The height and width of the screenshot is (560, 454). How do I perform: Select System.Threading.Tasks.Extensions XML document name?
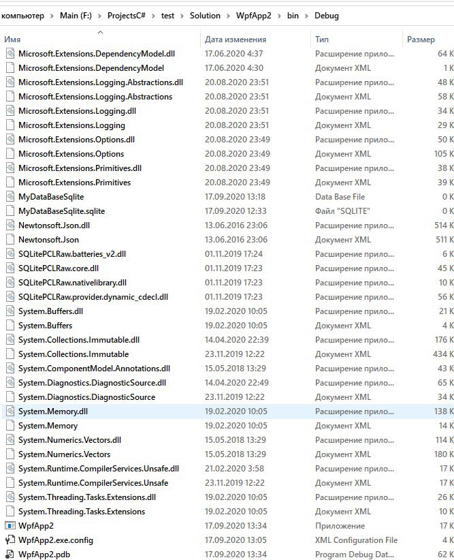[x=82, y=512]
